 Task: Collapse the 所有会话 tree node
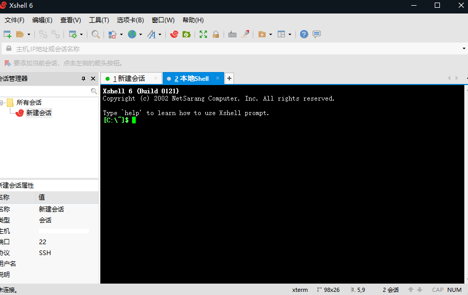(2, 103)
